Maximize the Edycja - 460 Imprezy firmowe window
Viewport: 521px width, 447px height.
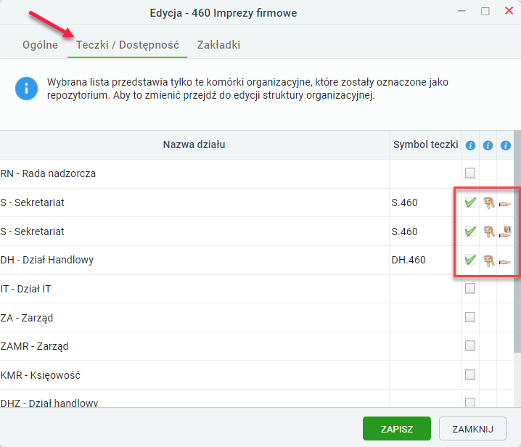(x=485, y=12)
